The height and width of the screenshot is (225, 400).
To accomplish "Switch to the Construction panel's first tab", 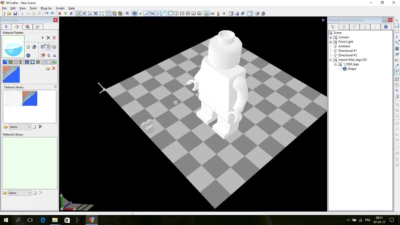I will [x=6, y=27].
